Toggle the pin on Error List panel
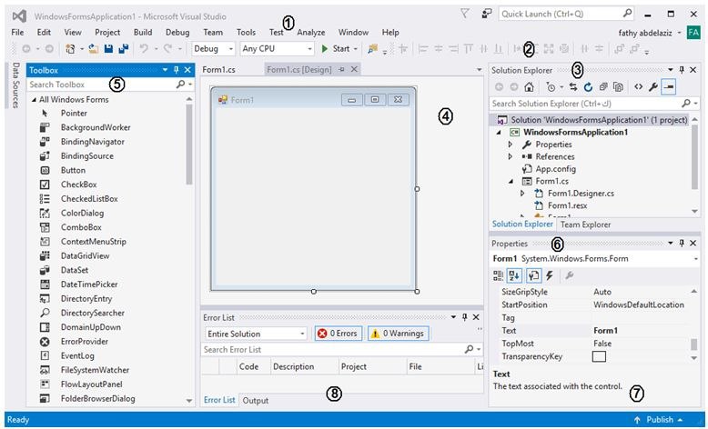Screen dimensions: 708x429 (x=465, y=317)
